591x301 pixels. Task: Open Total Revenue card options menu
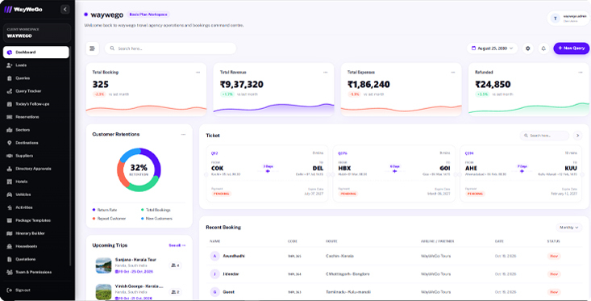[325, 72]
